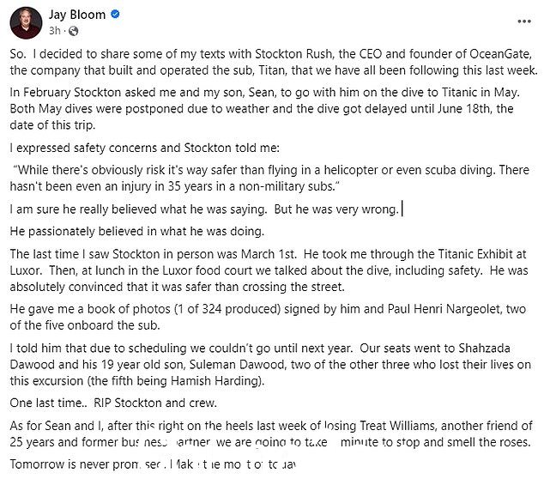This screenshot has height=479, width=544.
Task: Click the paragraph mentioning Shahzada Dawood
Action: pyautogui.click(x=270, y=365)
